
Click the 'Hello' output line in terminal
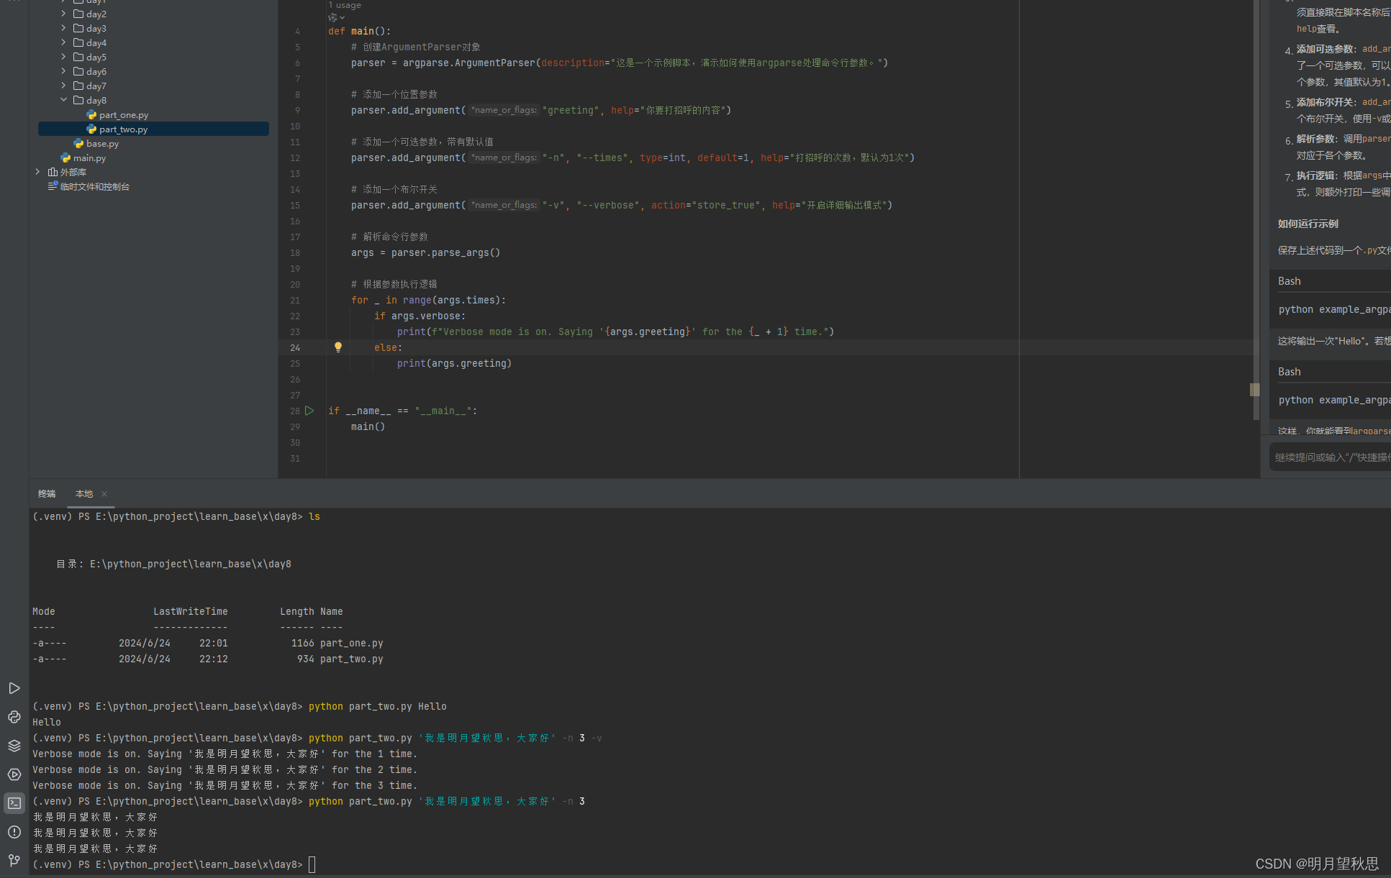point(47,723)
